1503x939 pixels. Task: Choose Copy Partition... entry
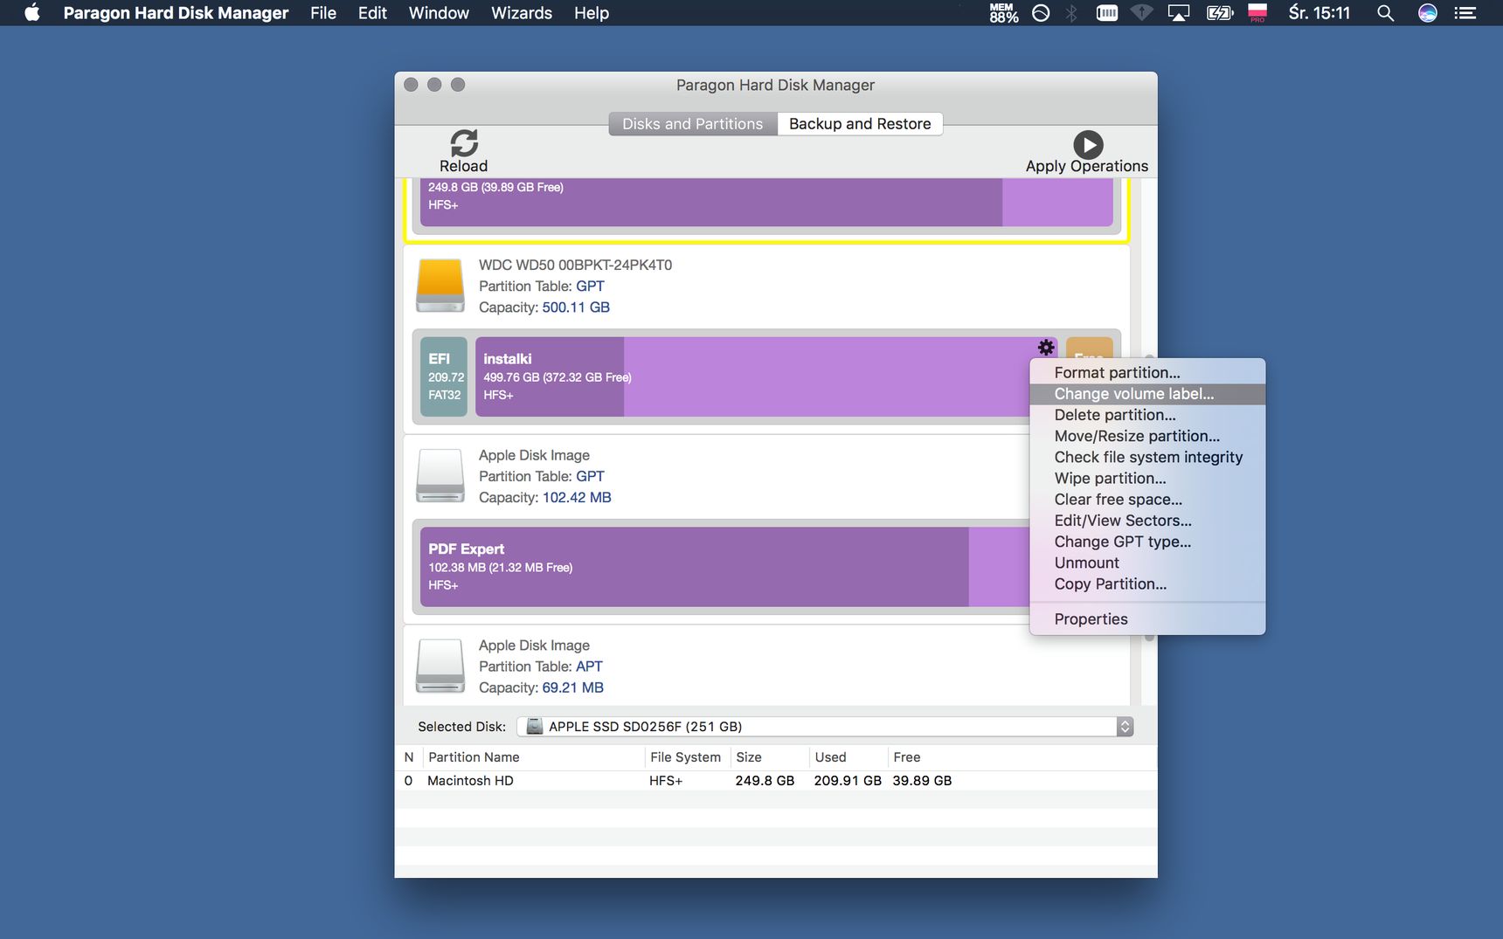coord(1147,583)
